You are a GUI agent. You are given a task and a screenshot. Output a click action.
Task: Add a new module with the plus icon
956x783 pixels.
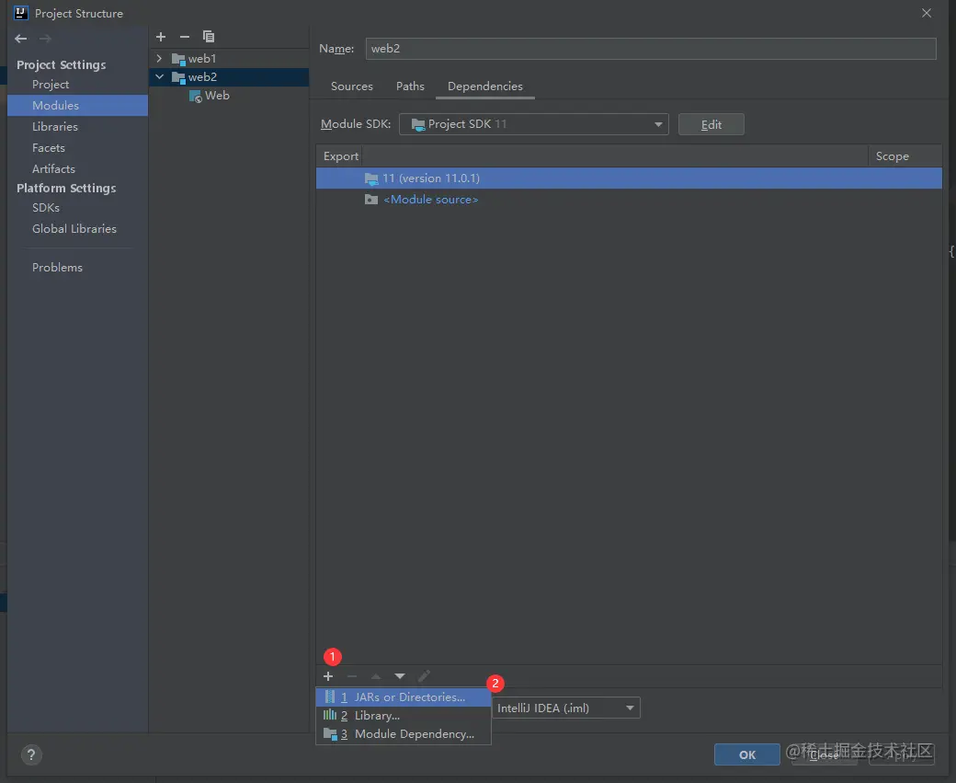pyautogui.click(x=161, y=37)
